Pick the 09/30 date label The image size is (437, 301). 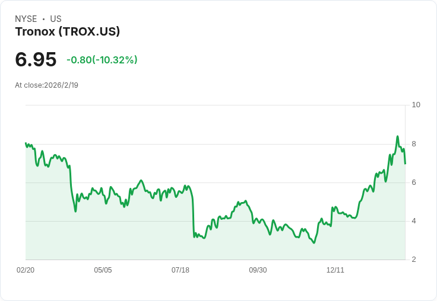258,270
